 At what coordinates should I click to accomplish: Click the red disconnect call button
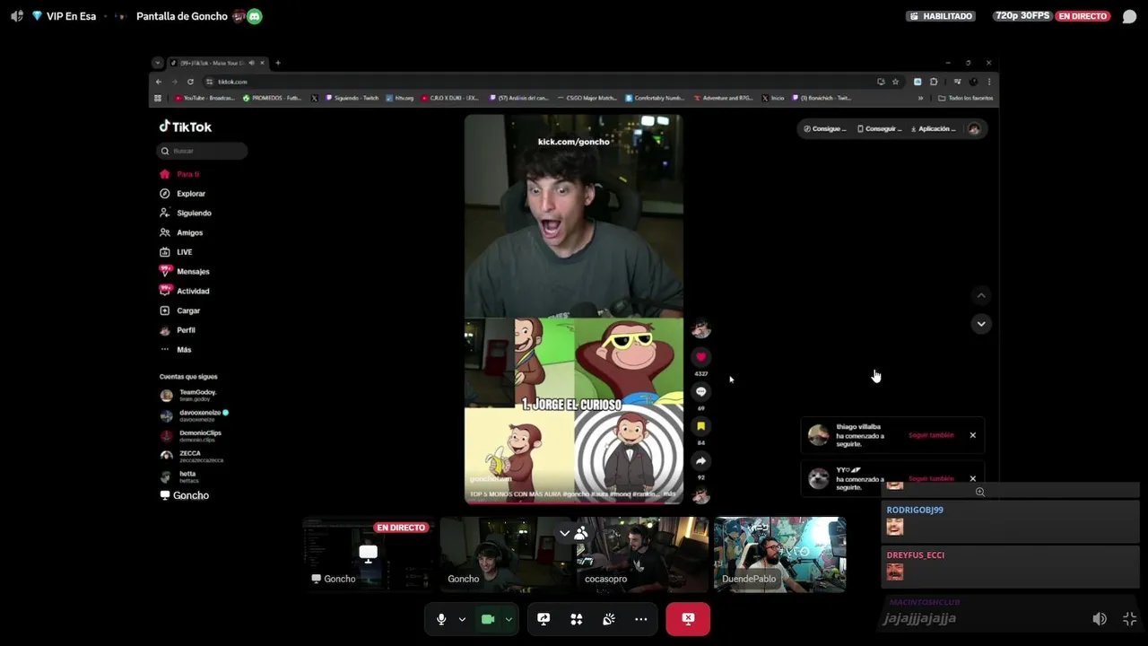click(x=688, y=619)
